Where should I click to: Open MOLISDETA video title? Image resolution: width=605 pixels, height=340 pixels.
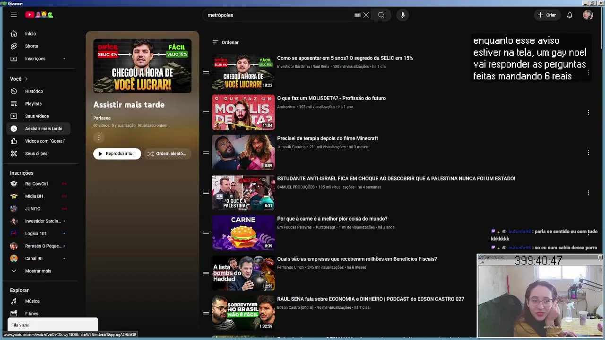point(331,98)
